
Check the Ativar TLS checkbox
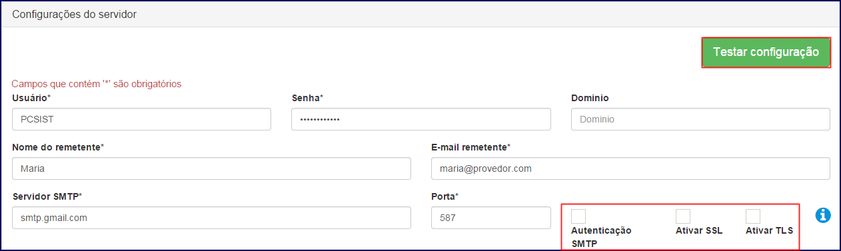click(753, 216)
